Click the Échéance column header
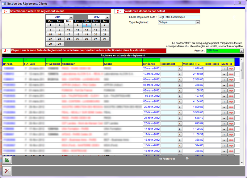This screenshot has height=178, width=247. [151, 64]
